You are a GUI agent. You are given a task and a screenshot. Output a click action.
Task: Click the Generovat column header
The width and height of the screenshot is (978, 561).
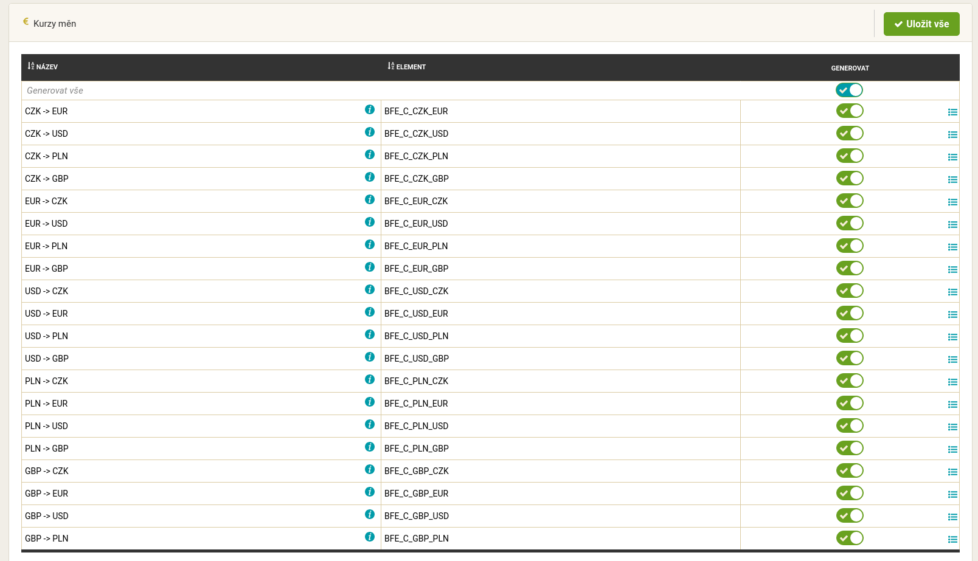[x=850, y=68]
